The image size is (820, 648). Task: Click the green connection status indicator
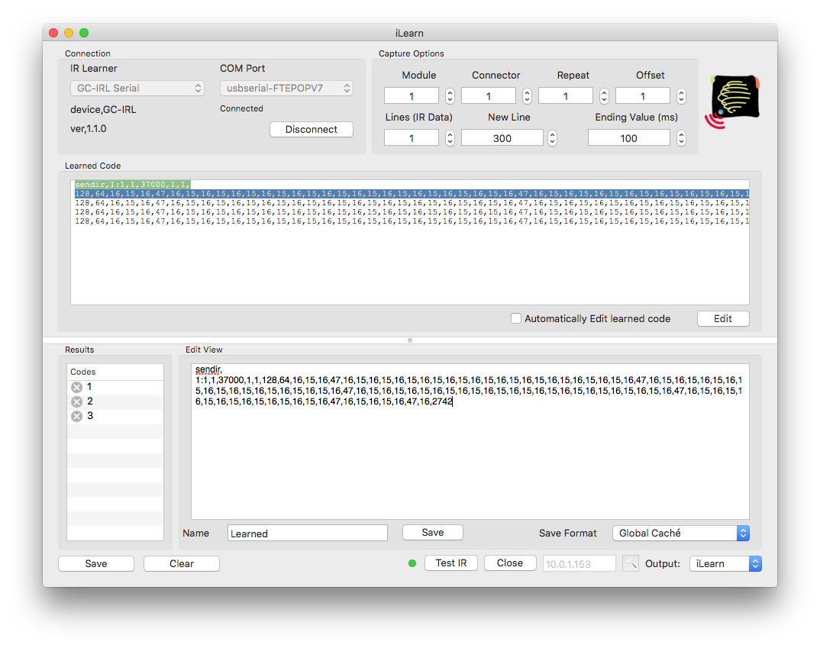coord(412,563)
